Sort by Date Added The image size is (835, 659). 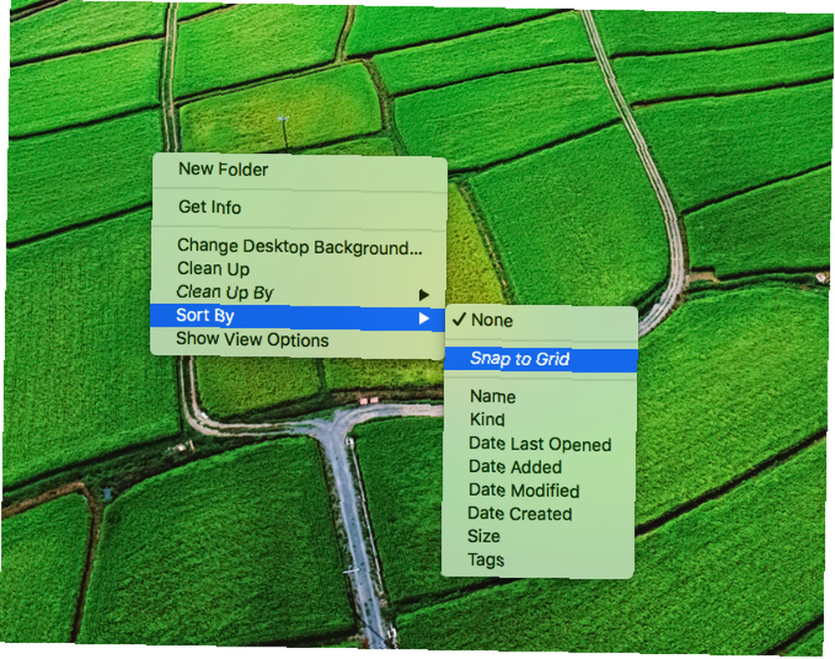coord(539,467)
